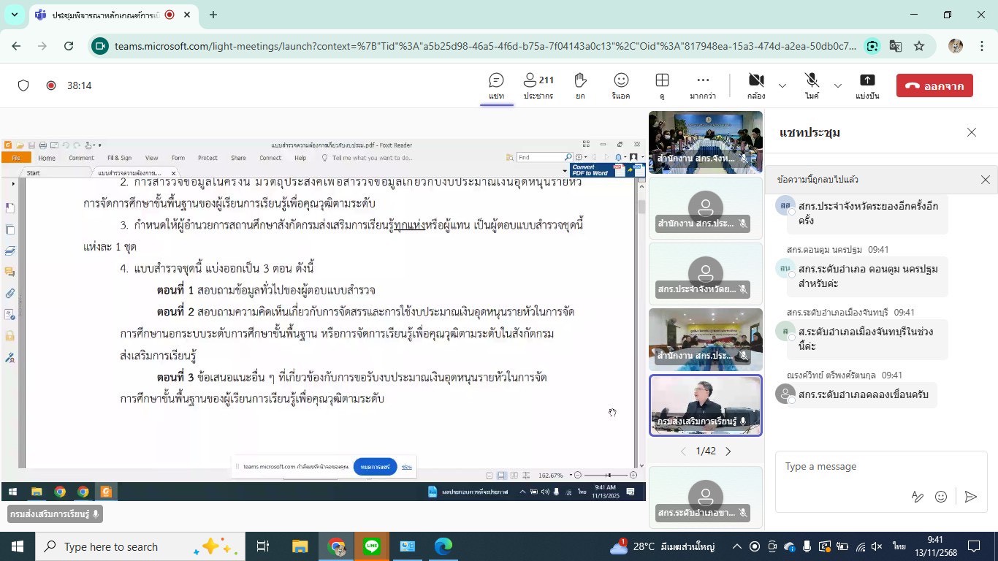Click the share screen (แบ่งปัน) icon

point(867,85)
